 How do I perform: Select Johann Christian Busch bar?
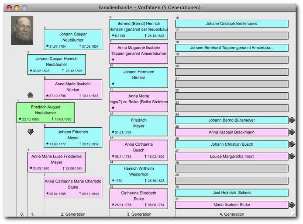pyautogui.click(x=232, y=144)
